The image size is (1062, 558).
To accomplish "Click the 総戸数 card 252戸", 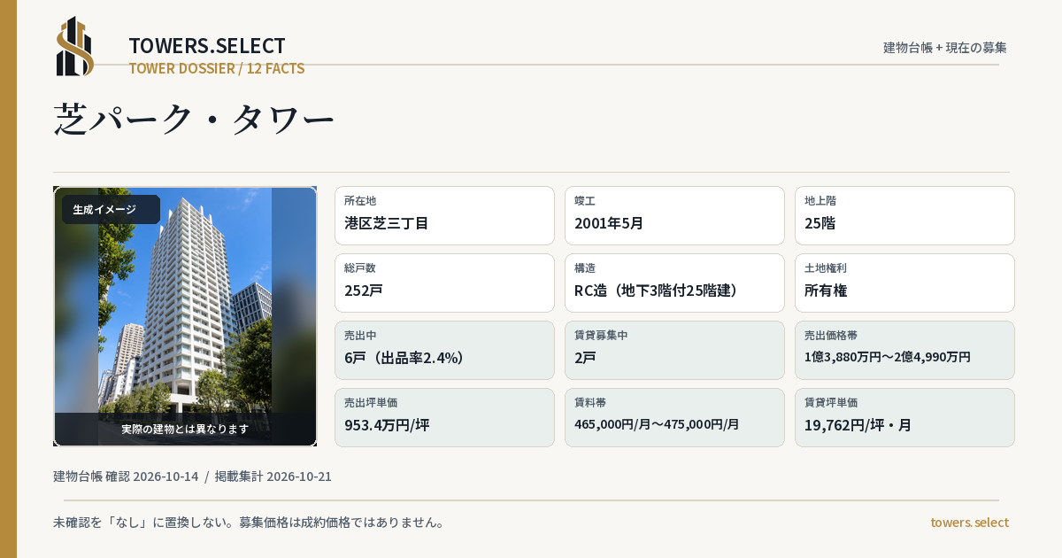I will point(444,283).
